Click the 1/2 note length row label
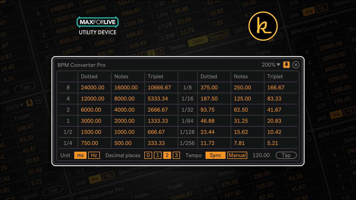 [68, 132]
